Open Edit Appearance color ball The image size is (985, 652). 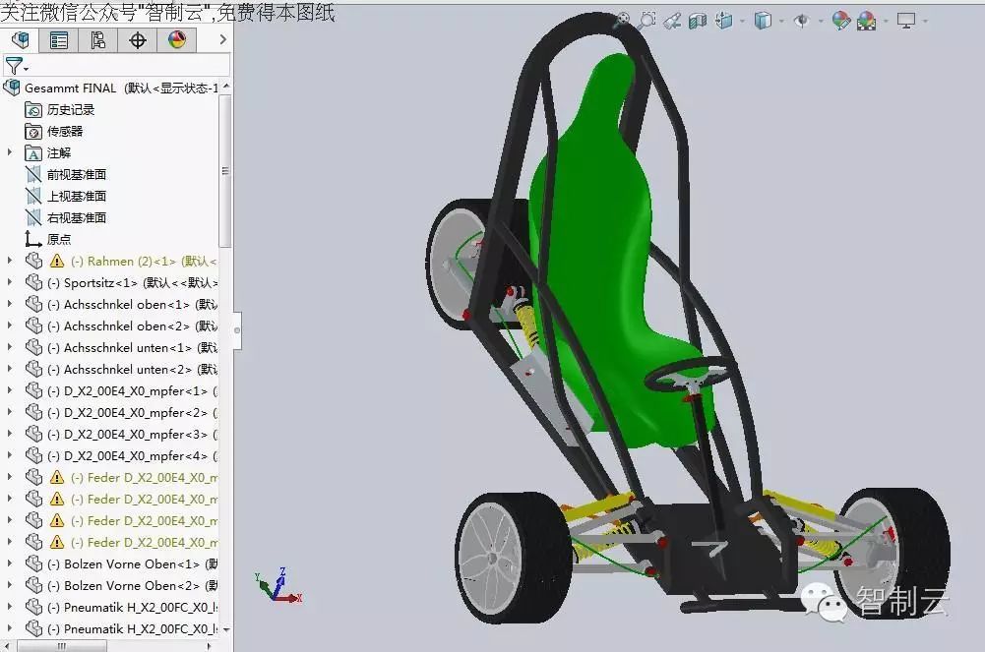[x=840, y=20]
